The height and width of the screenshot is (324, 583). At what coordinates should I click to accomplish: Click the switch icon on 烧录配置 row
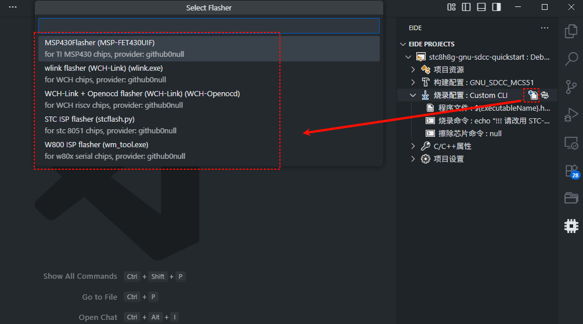coord(545,95)
